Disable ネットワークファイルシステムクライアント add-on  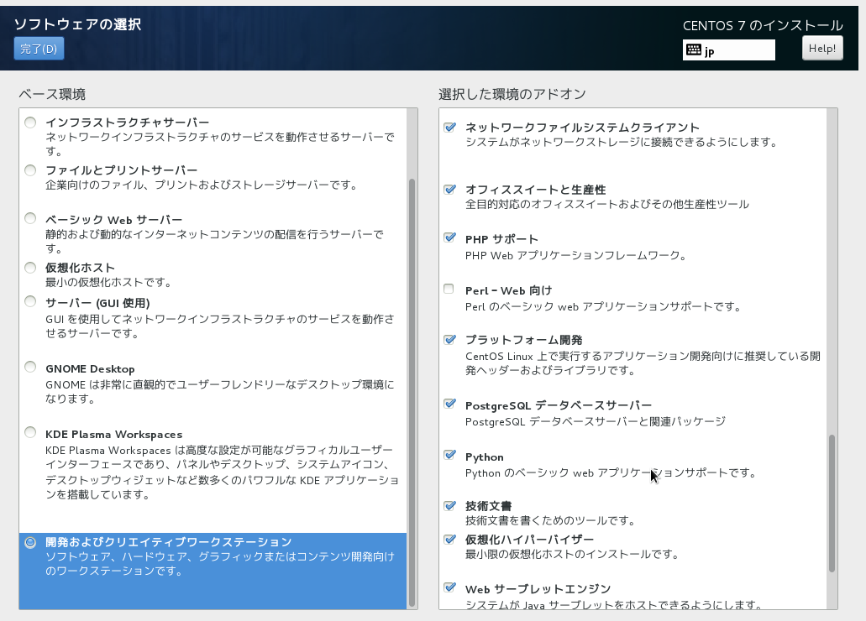click(x=449, y=126)
